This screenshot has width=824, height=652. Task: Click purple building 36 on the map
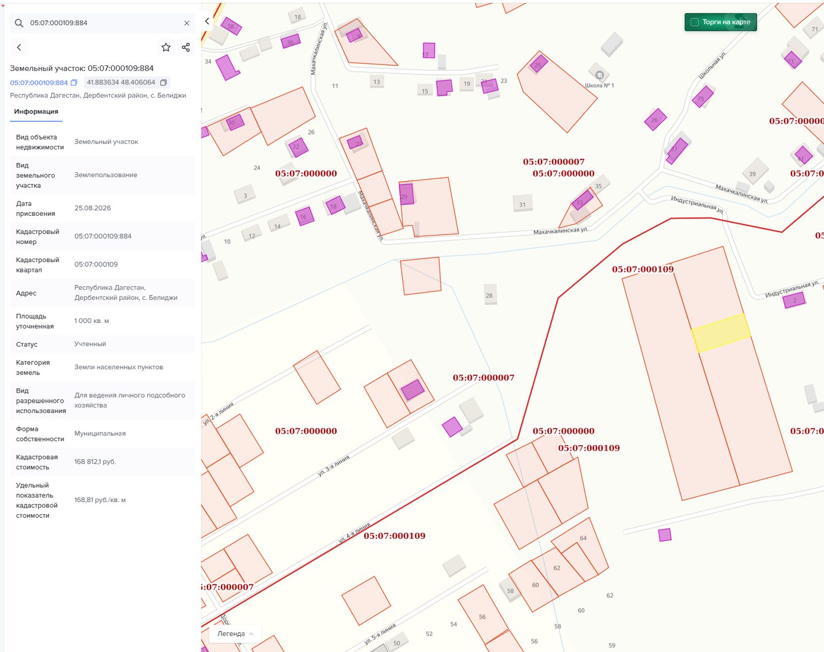[x=291, y=41]
